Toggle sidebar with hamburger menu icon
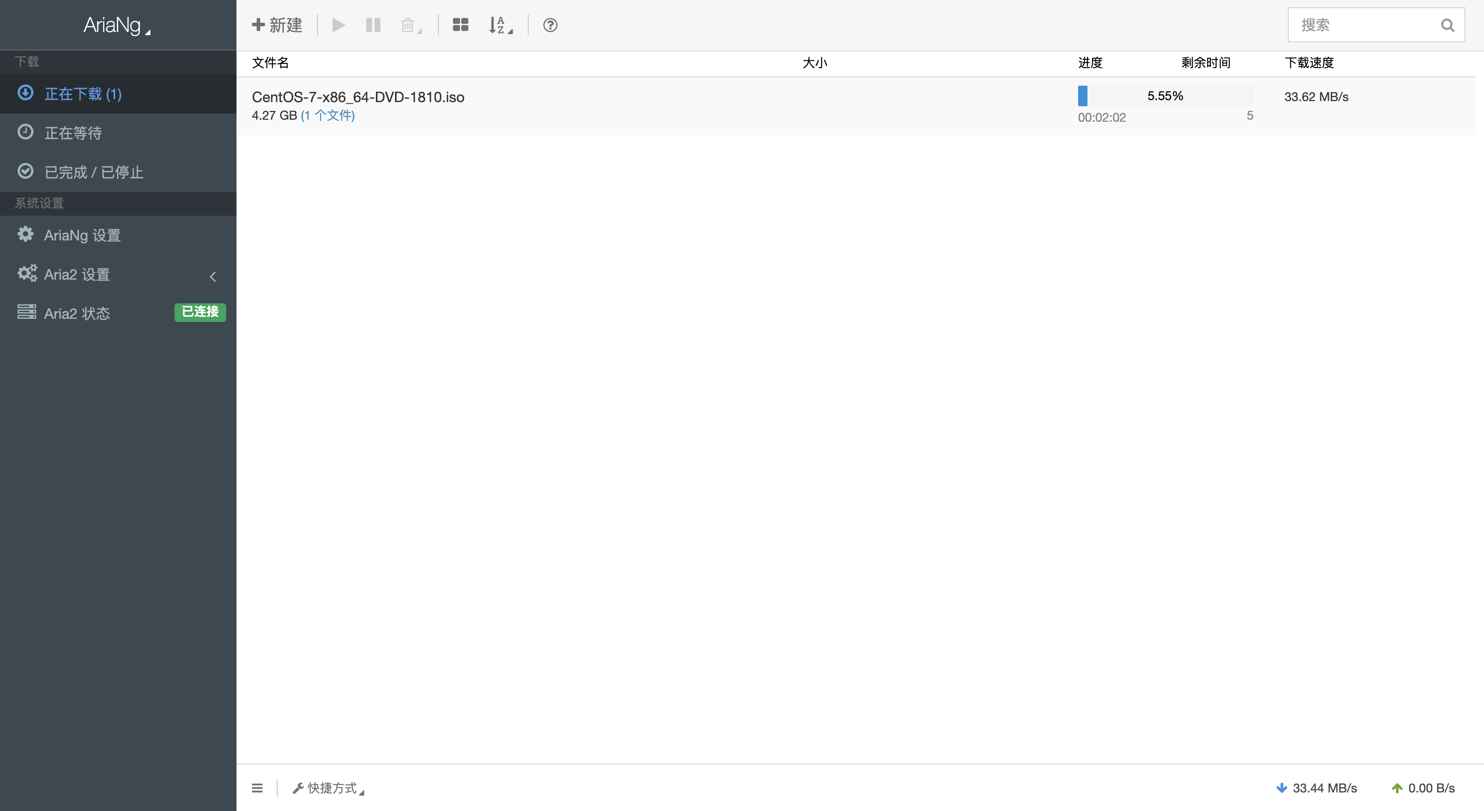 (257, 788)
